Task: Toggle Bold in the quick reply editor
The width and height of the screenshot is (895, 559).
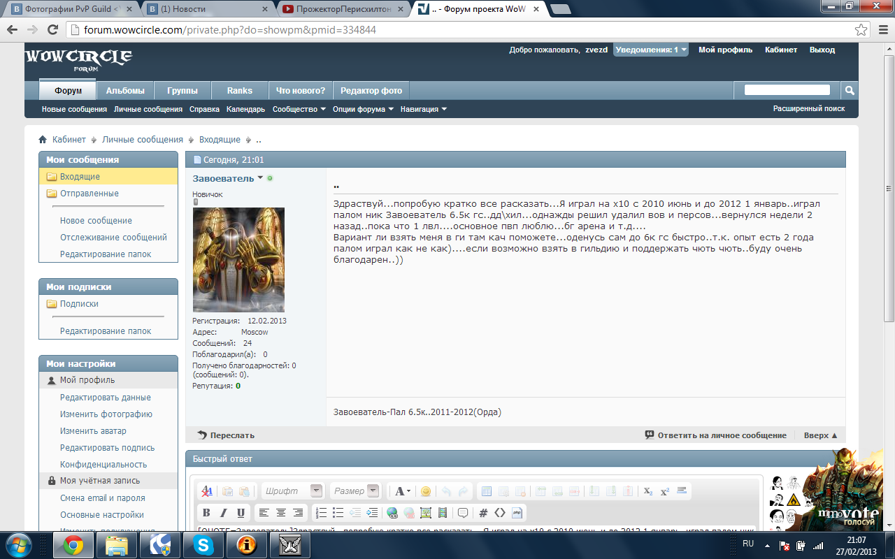Action: point(206,513)
